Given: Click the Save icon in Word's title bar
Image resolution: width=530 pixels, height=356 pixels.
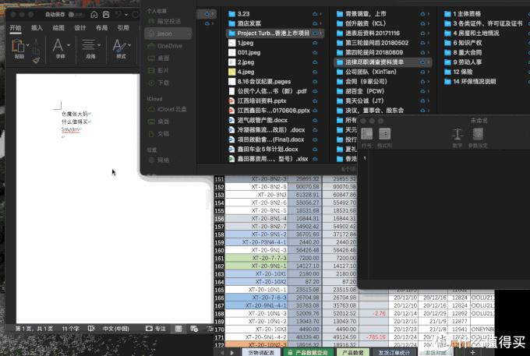Looking at the screenshot, I should click(x=106, y=15).
